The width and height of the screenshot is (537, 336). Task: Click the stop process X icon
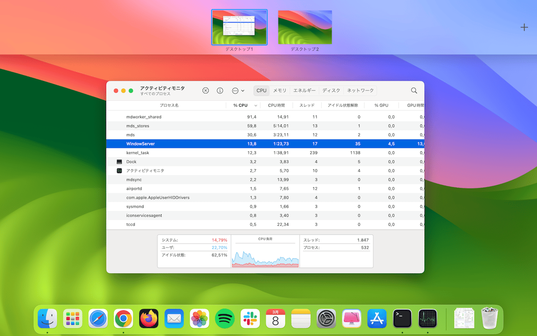tap(205, 90)
